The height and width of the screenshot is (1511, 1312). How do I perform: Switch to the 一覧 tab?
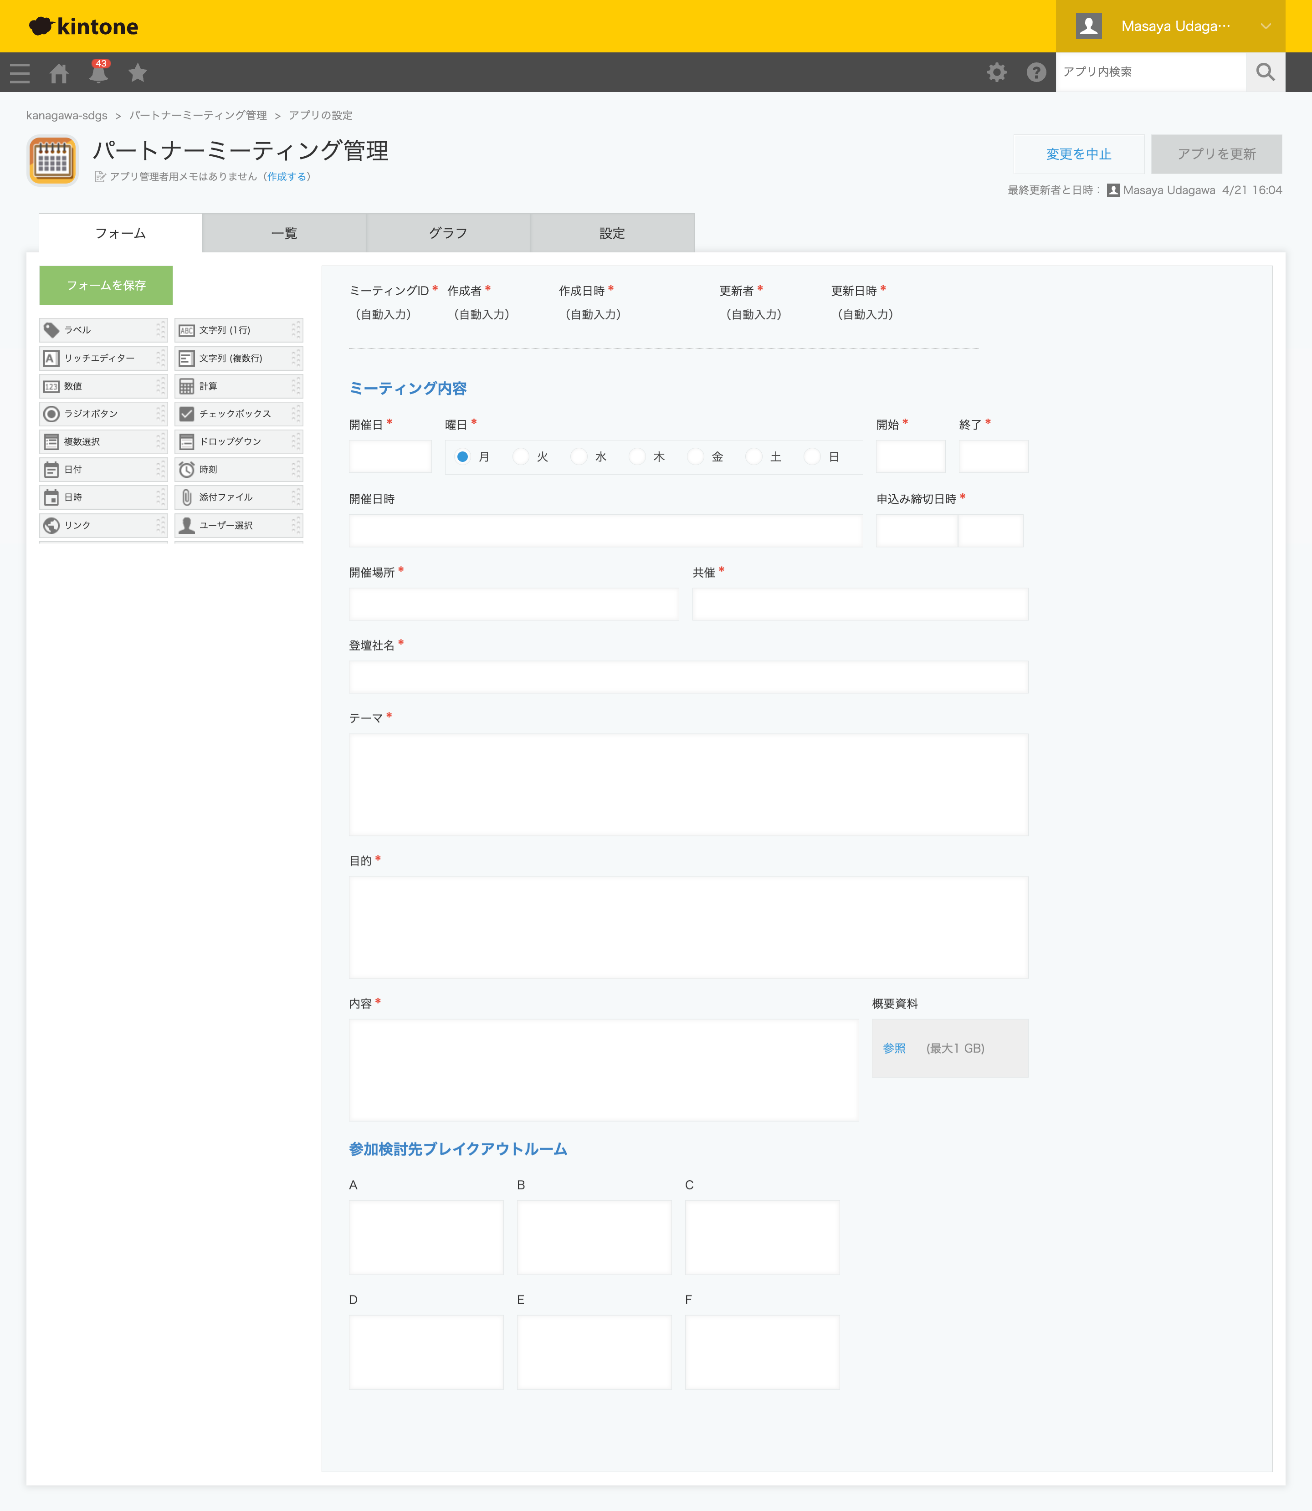(284, 233)
